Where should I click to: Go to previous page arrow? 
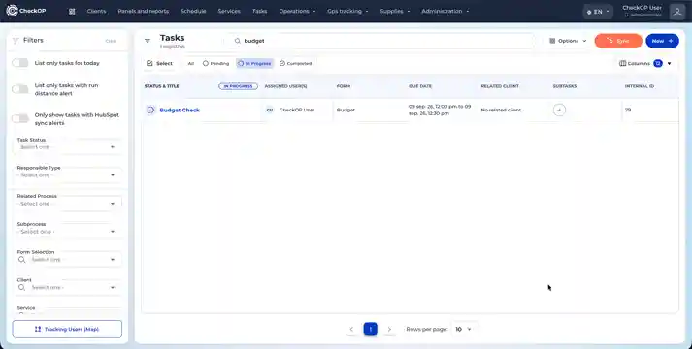351,330
